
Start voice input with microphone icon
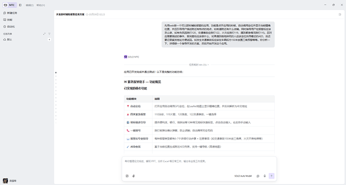tap(265, 176)
